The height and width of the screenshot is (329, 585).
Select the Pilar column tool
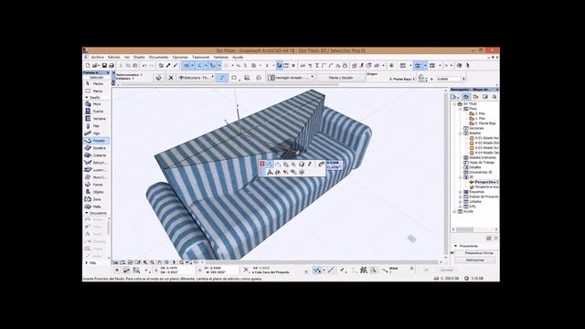[96, 126]
